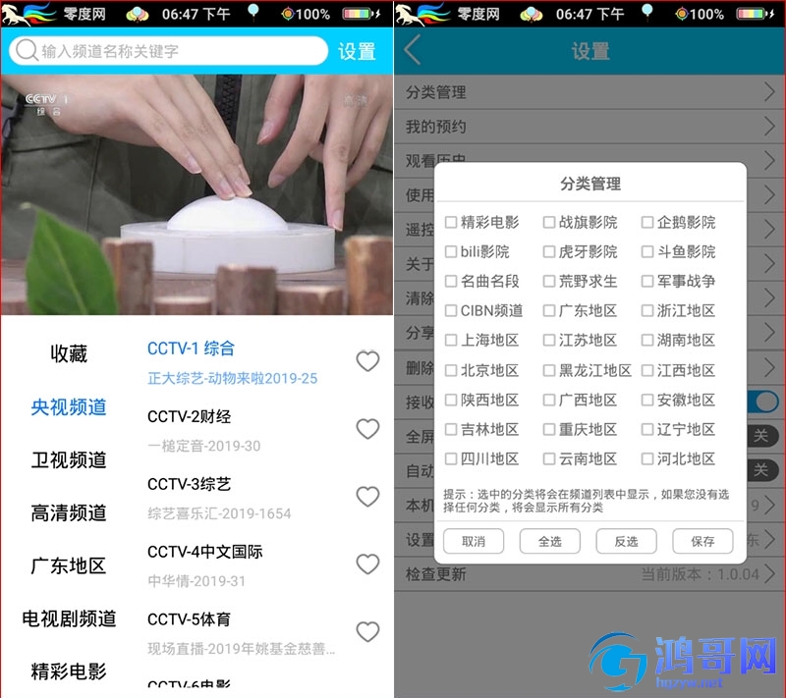Screen dimensions: 786x698
Task: Select the 央视频道 category tab
Action: tap(69, 407)
